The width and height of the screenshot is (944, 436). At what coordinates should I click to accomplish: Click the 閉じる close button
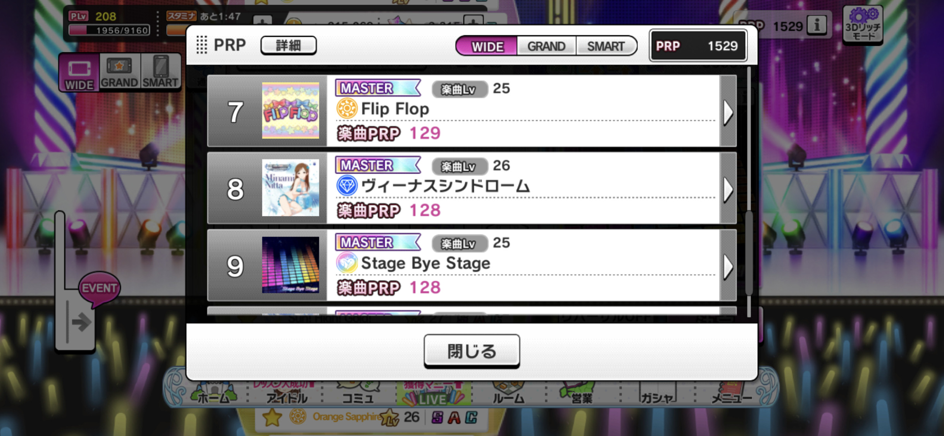click(472, 351)
